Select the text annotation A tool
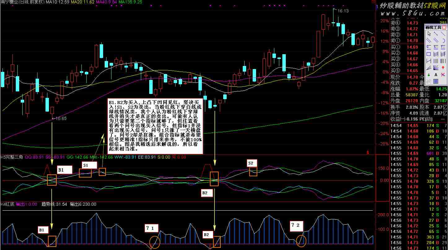Screen dimensions: 448x250 click(x=436, y=75)
